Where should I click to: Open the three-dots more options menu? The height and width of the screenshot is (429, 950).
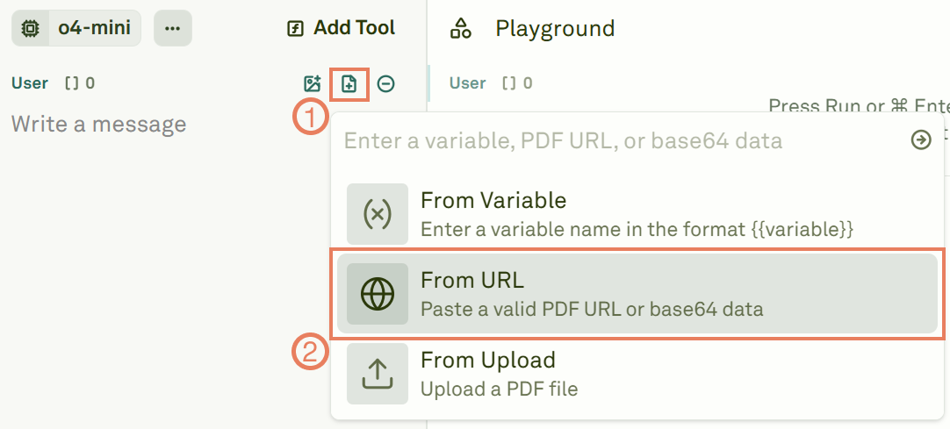tap(173, 28)
